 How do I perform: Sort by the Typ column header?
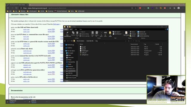[x=145, y=44]
